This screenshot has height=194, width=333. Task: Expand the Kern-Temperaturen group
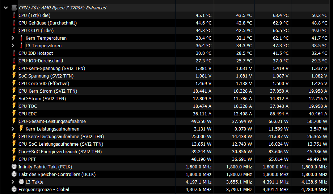pos(13,38)
